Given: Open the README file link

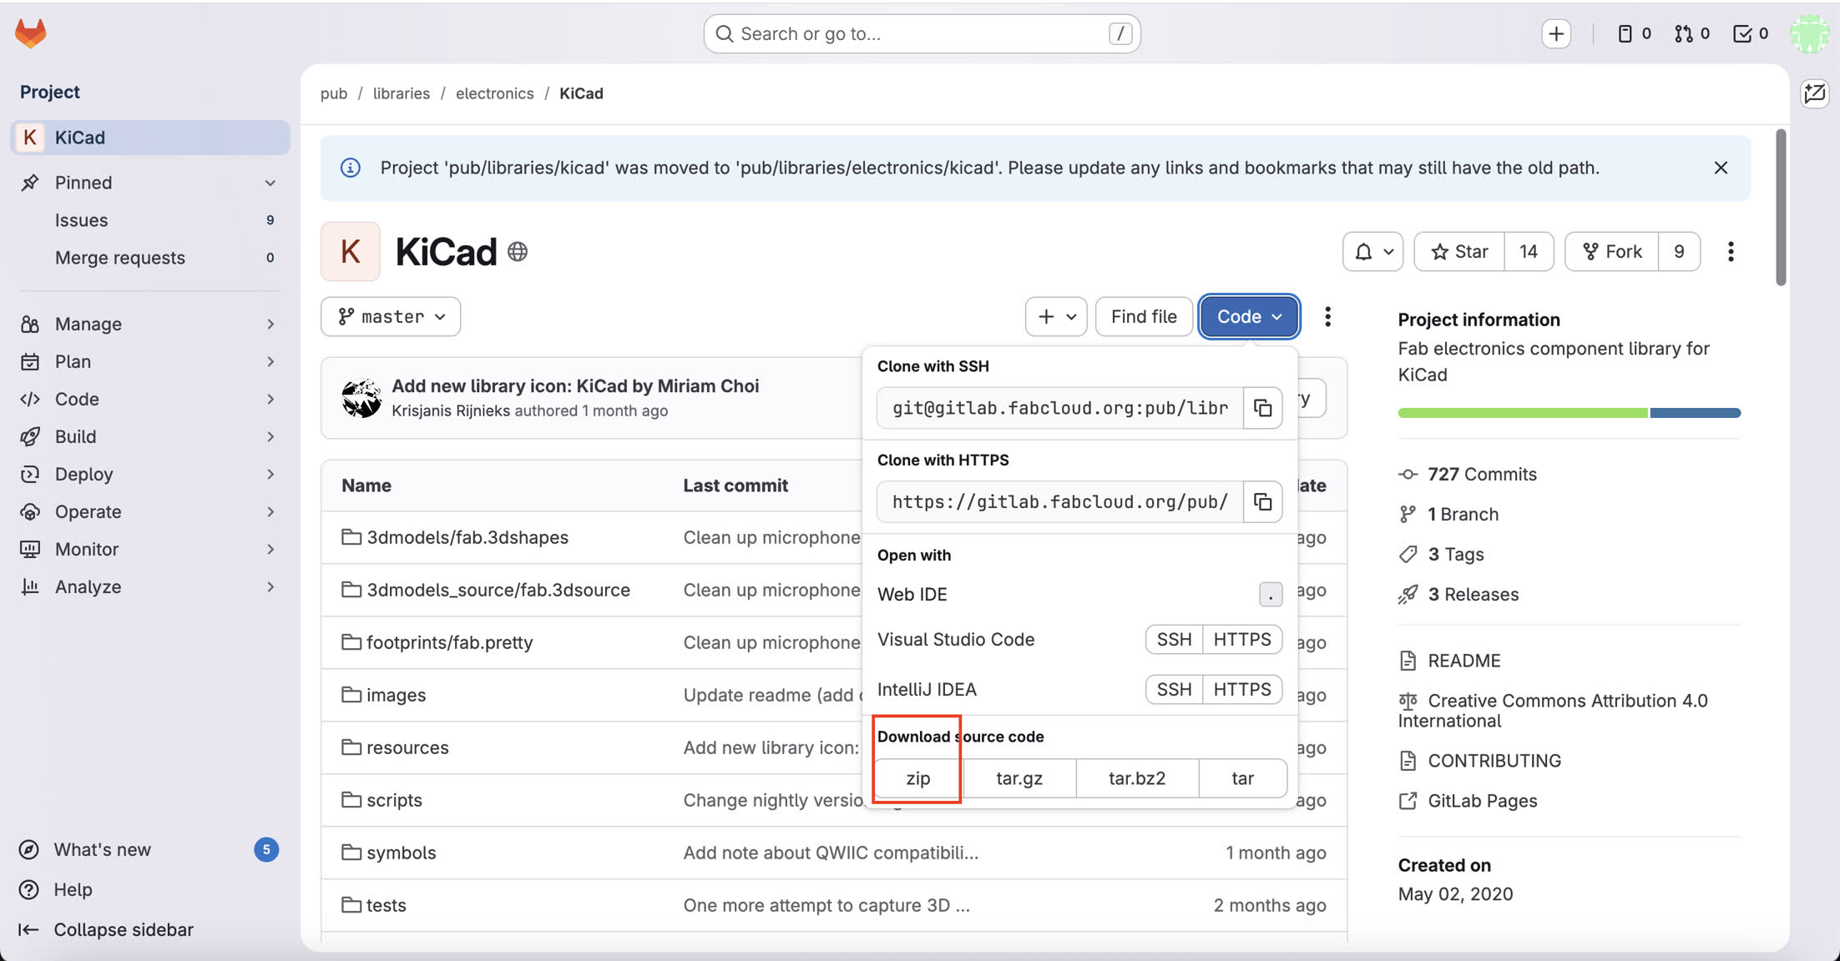Looking at the screenshot, I should (x=1463, y=661).
